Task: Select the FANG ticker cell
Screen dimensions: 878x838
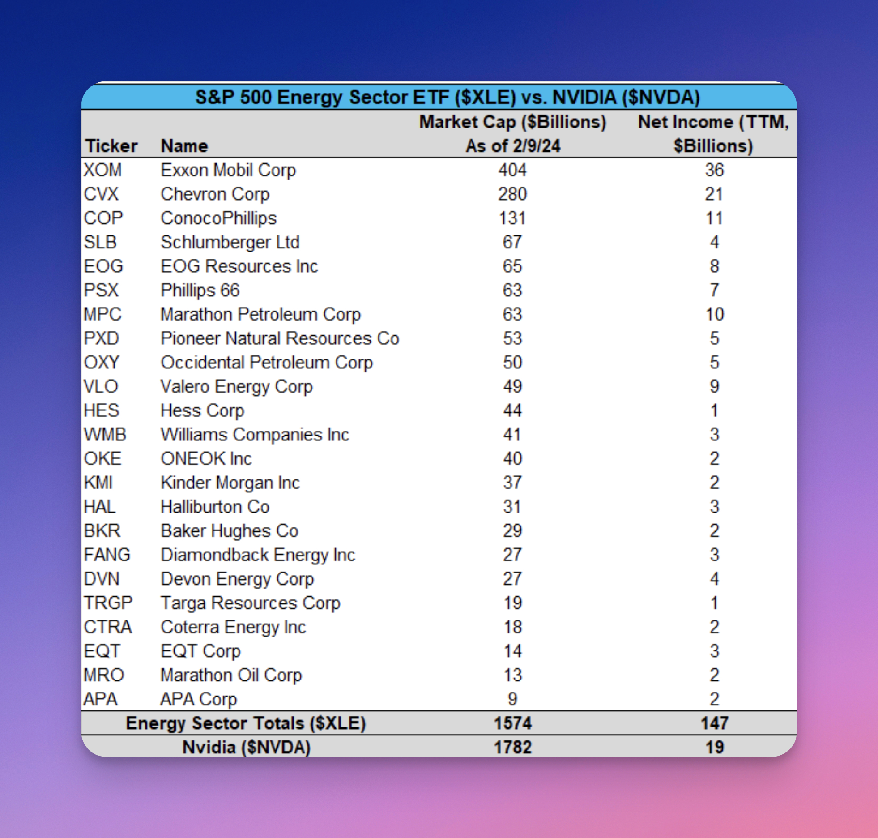Action: [107, 555]
